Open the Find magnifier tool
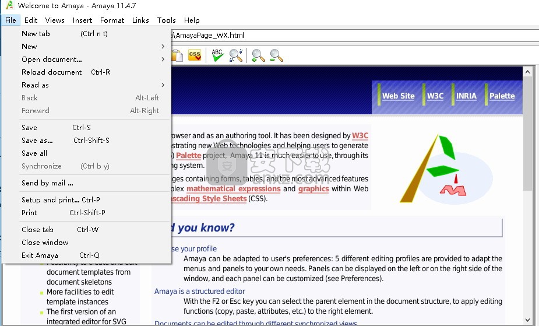The height and width of the screenshot is (326, 539). (x=236, y=55)
